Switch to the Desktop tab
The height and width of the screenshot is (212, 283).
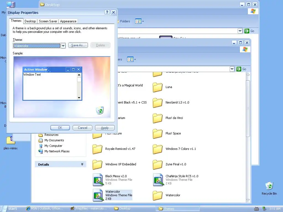coord(30,21)
